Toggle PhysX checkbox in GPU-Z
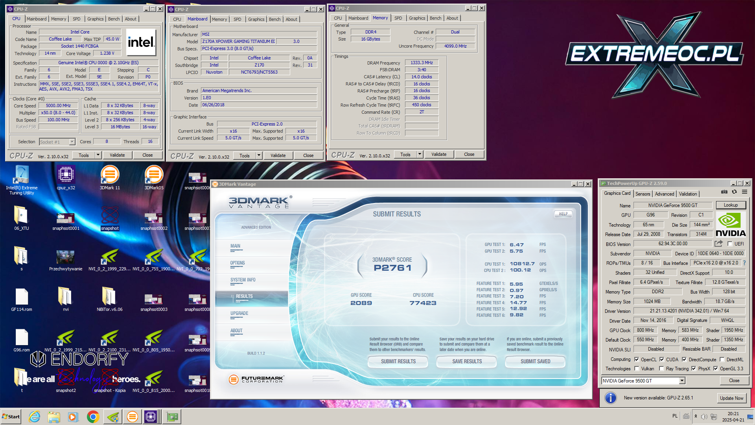This screenshot has width=755, height=425. (x=694, y=369)
